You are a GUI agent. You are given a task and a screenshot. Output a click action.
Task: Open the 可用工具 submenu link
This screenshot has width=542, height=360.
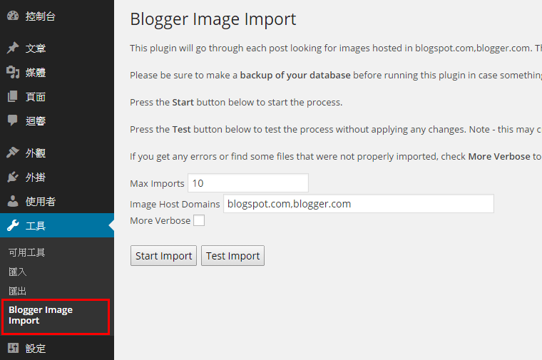coord(26,252)
